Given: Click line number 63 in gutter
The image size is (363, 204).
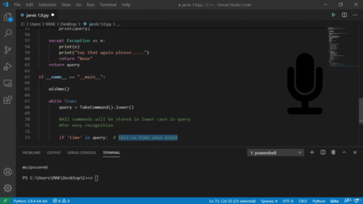Looking at the screenshot, I should (x=27, y=77).
